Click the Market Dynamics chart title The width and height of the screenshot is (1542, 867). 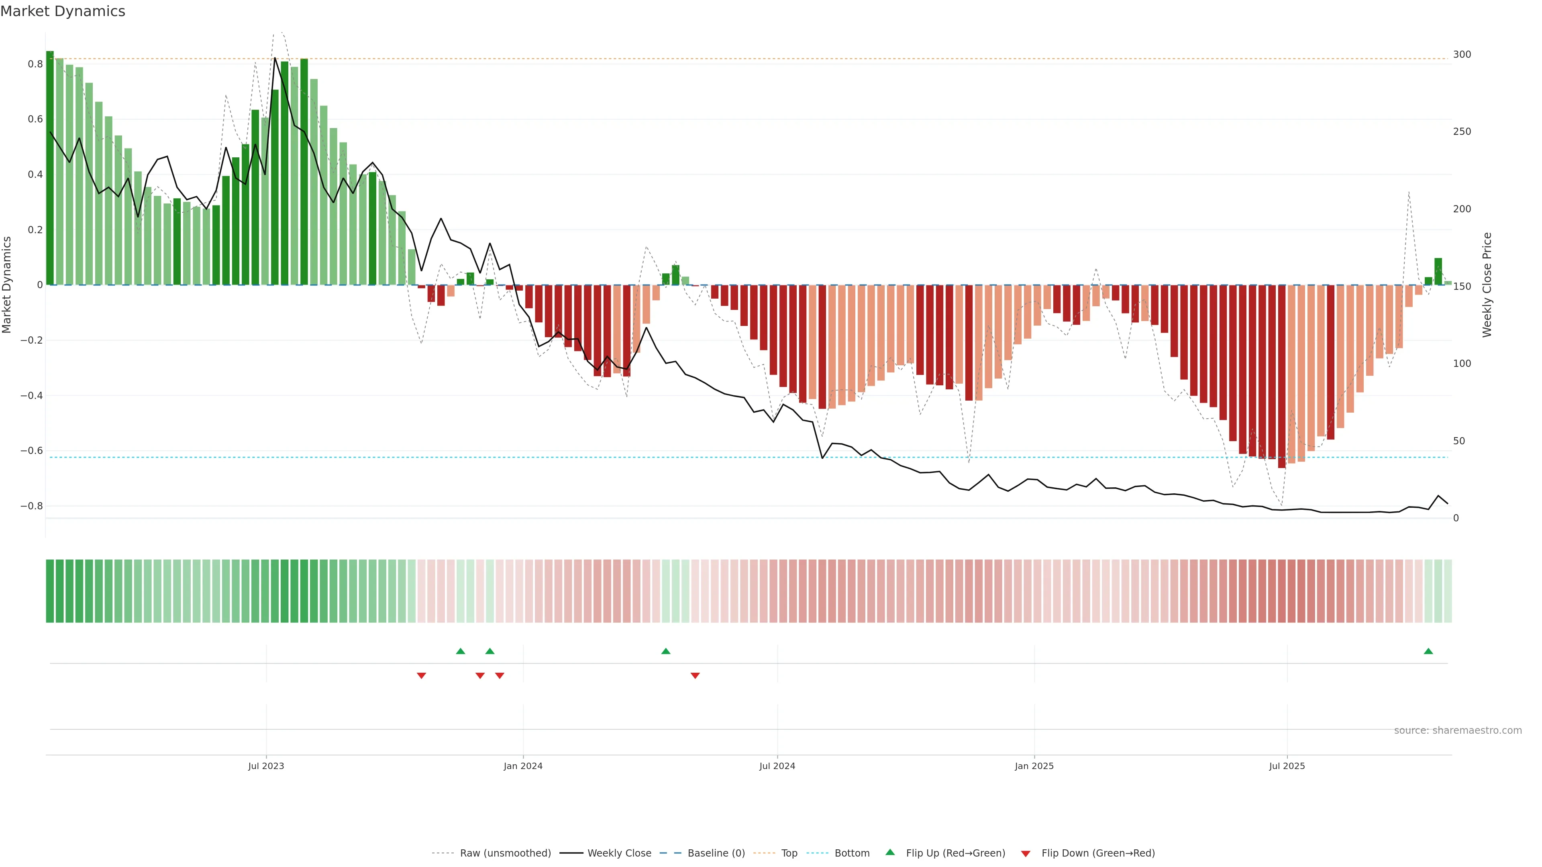(x=63, y=11)
